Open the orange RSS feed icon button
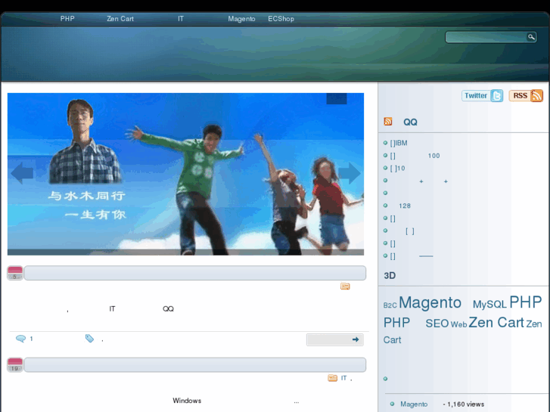This screenshot has height=412, width=550. click(x=536, y=96)
